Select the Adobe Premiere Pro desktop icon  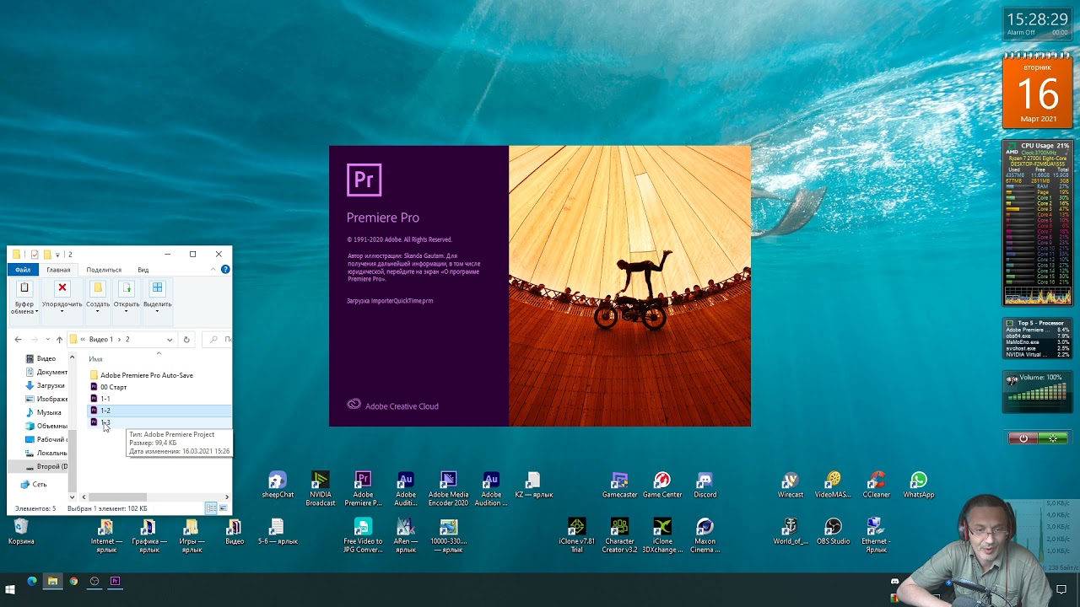363,489
